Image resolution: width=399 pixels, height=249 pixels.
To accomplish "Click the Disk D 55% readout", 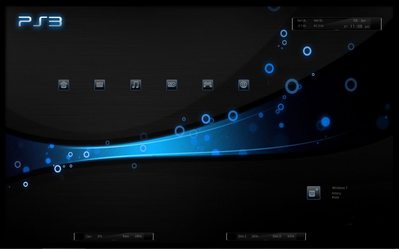I will [x=283, y=236].
